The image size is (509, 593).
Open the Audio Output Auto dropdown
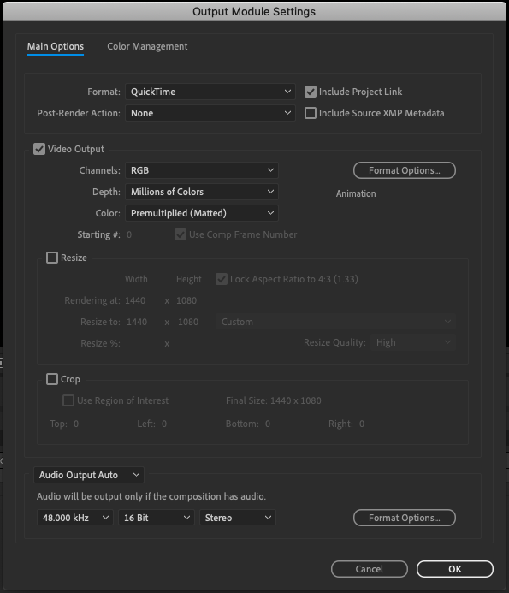(x=89, y=475)
